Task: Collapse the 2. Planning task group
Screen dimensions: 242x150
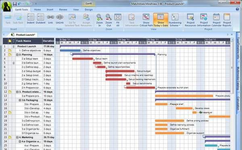Action: (17, 55)
